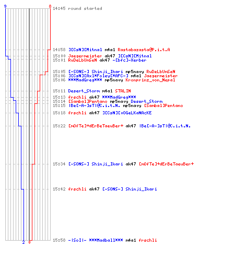Select the 14:45 round started entry
235x261 pixels.
coord(77,8)
